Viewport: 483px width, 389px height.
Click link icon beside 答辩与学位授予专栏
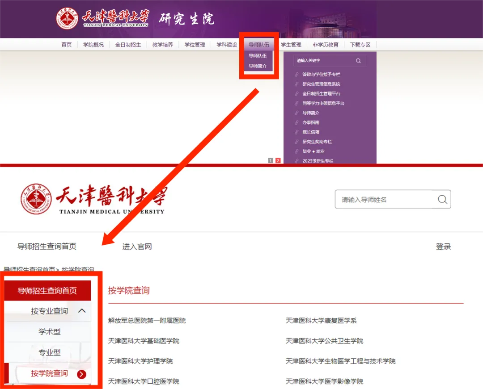[297, 75]
